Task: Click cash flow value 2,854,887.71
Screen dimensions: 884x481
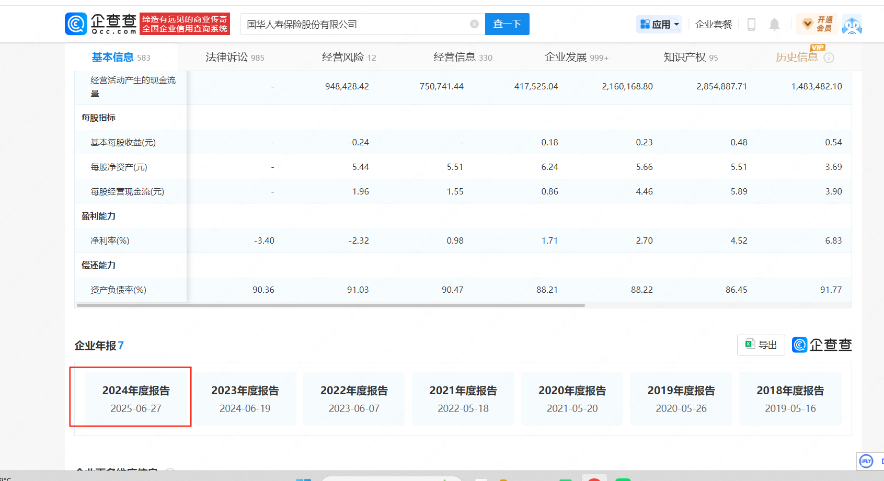Action: pos(722,86)
